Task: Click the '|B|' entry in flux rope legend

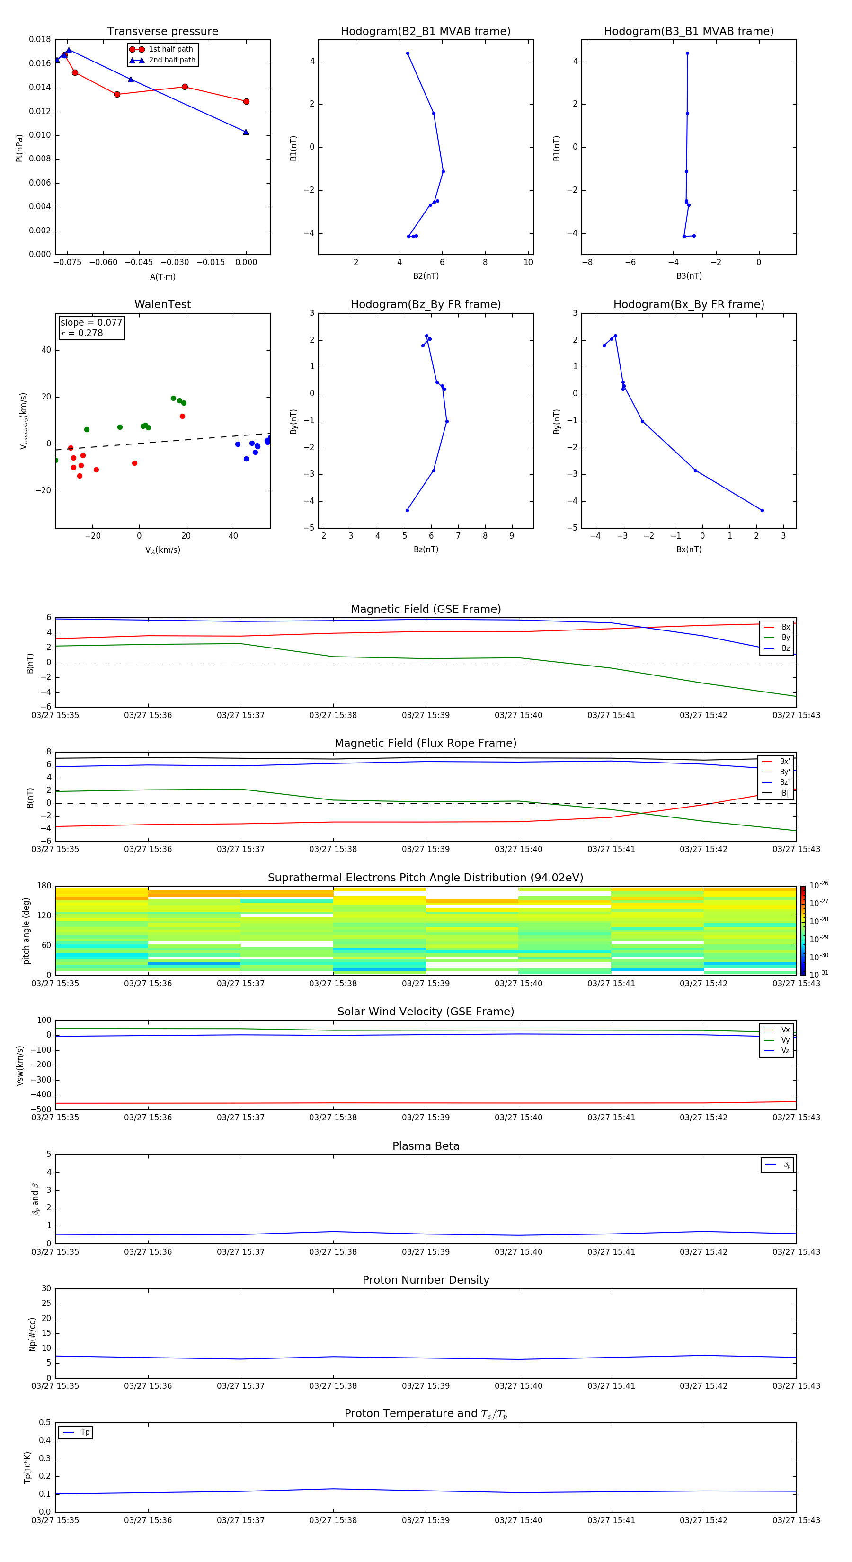Action: click(776, 793)
